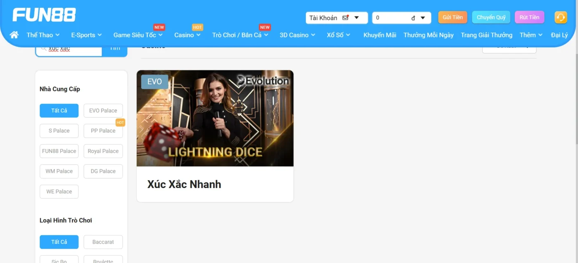Click the FUN88 logo
Viewport: 578px width, 263px height.
point(44,15)
